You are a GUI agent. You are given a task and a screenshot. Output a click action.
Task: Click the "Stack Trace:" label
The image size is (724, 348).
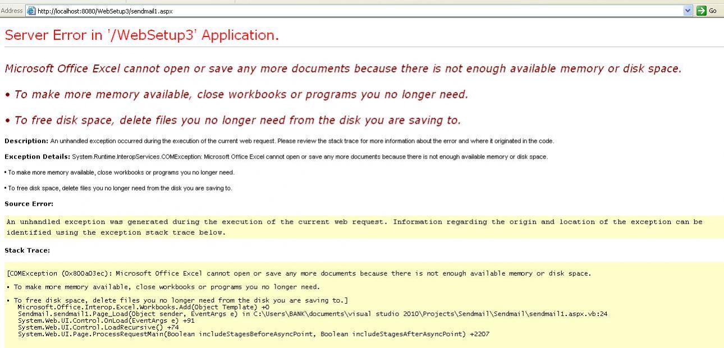[27, 250]
